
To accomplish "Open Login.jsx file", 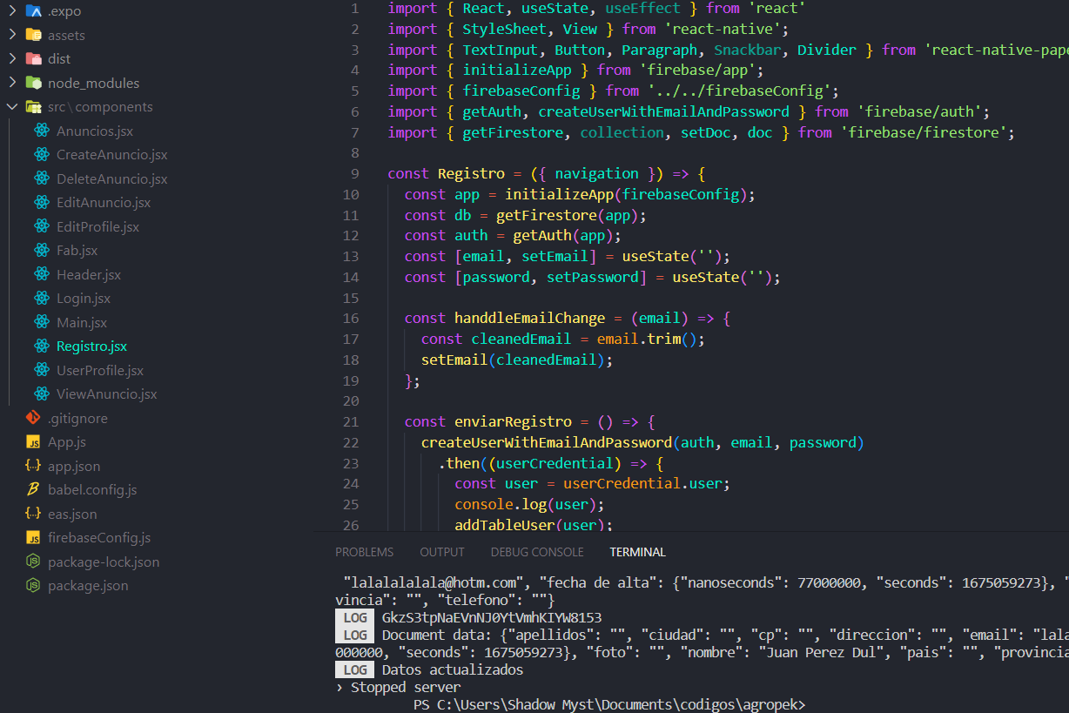I will coord(84,299).
